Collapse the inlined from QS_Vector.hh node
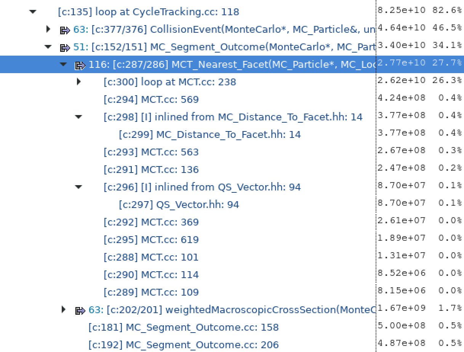This screenshot has width=464, height=352. (78, 187)
